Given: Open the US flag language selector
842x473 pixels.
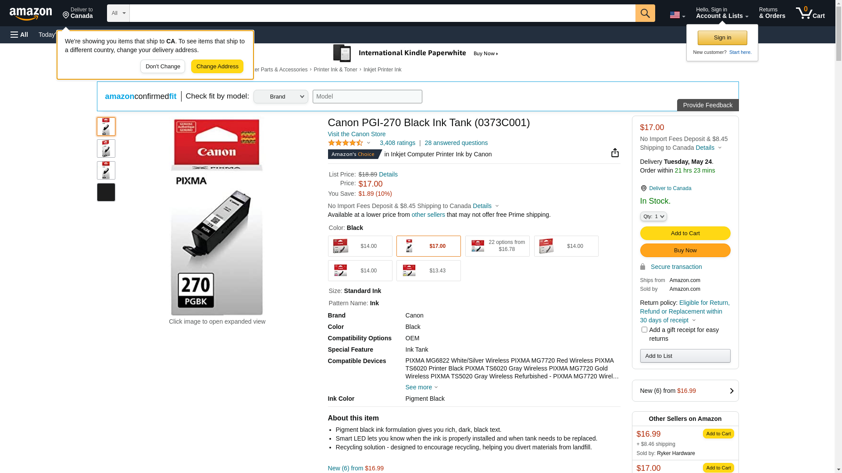Looking at the screenshot, I should (677, 15).
